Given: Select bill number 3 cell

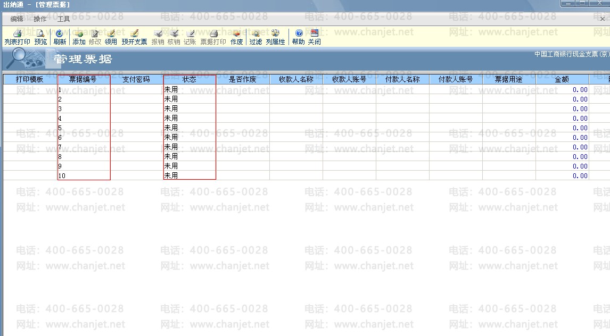Looking at the screenshot, I should pos(84,109).
